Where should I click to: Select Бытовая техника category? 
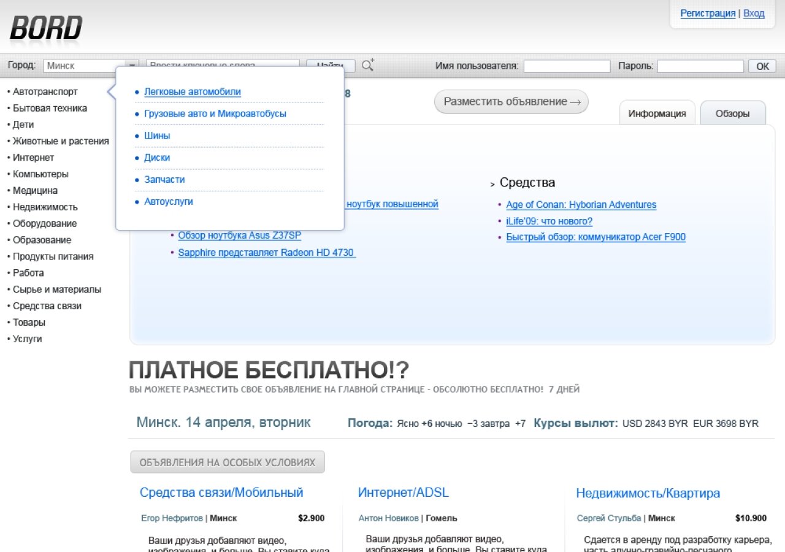pos(50,109)
